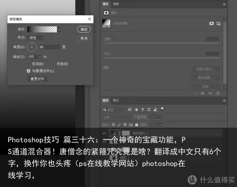
Task: Switch to the 属性 tab
Action: point(105,4)
